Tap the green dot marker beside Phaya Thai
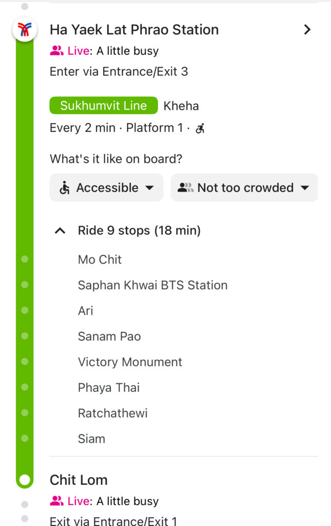331x526 pixels. point(25,387)
